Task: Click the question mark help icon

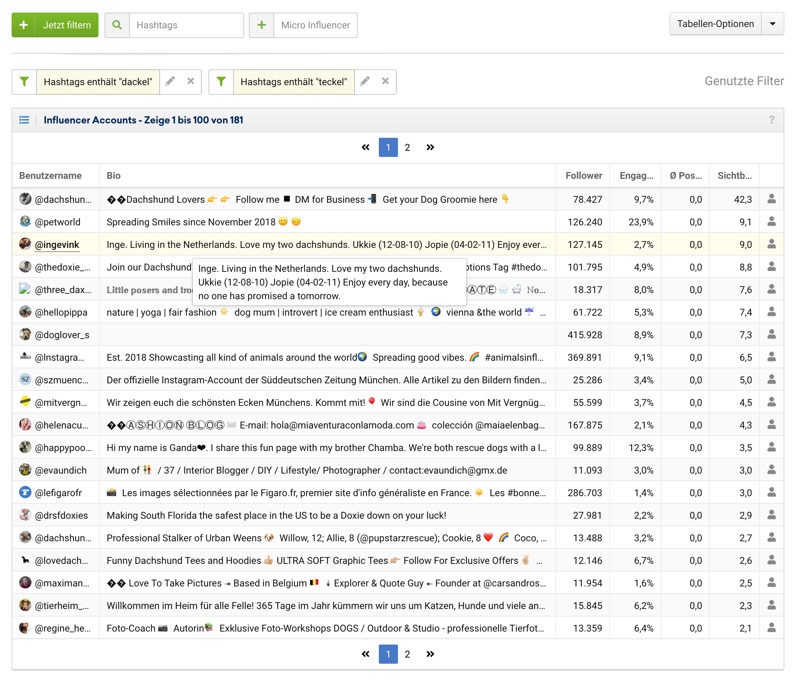Action: tap(771, 120)
